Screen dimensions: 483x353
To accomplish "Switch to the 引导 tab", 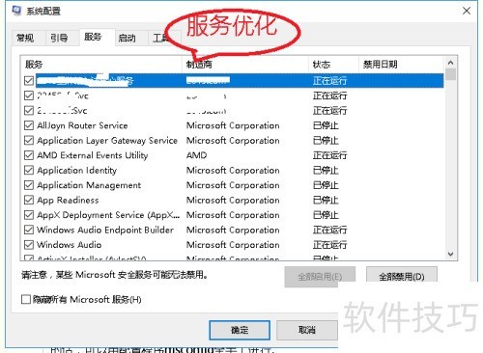I will (59, 39).
